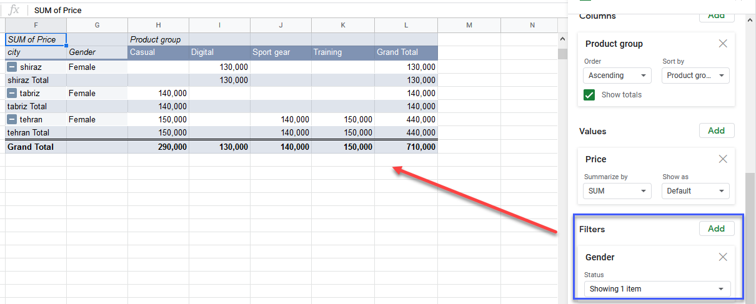Screen dimensions: 756x304
Task: Select the 290,000 Casual grand total cell
Action: point(158,147)
